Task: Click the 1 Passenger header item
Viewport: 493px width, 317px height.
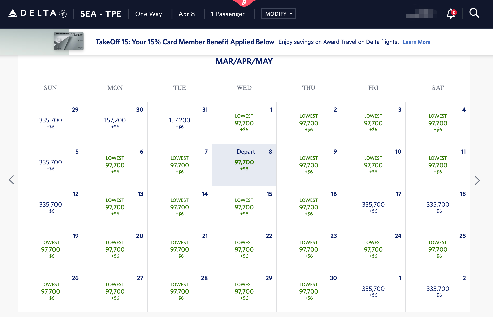Action: [228, 14]
